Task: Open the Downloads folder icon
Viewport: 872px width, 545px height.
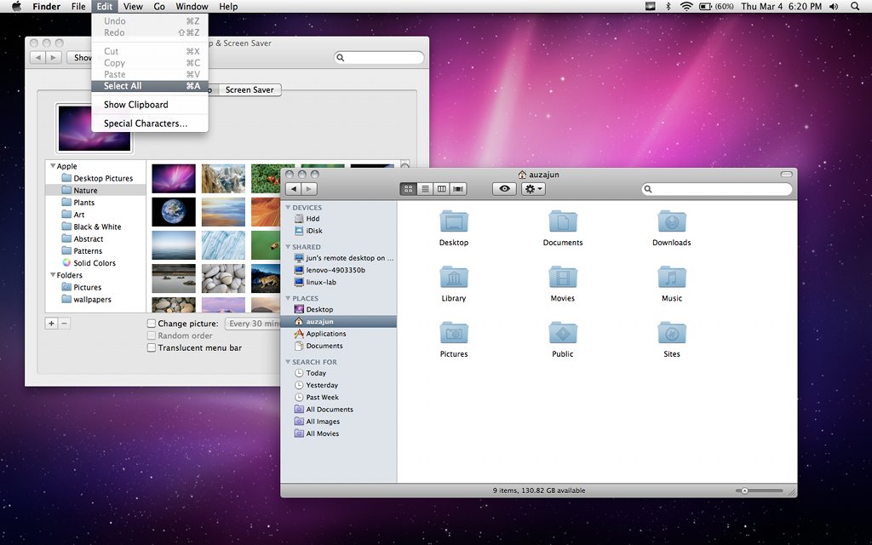Action: (x=671, y=221)
